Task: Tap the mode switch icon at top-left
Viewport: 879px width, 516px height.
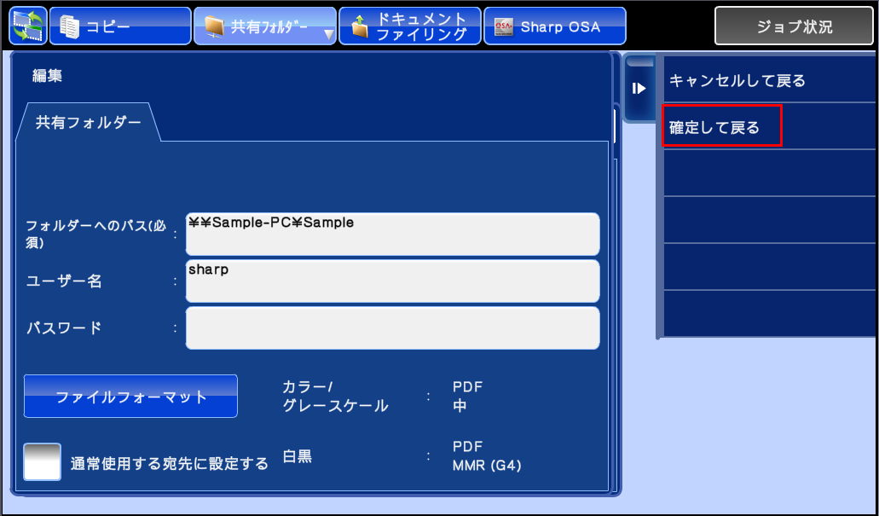Action: 28,26
